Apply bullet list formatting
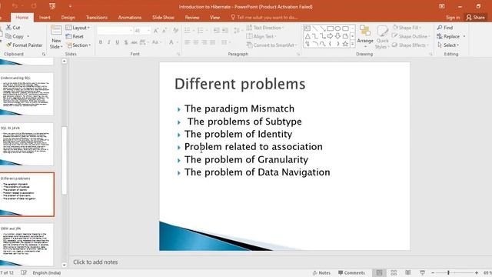This screenshot has height=277, width=492. click(188, 31)
